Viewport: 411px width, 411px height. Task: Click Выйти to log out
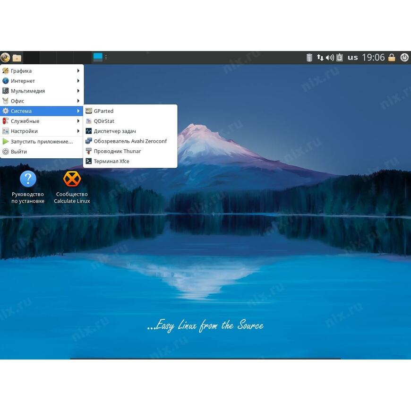point(19,152)
